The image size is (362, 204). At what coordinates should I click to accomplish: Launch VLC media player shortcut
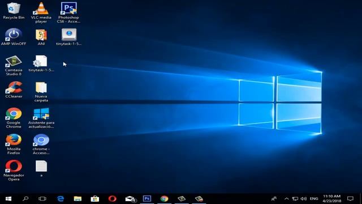click(41, 12)
